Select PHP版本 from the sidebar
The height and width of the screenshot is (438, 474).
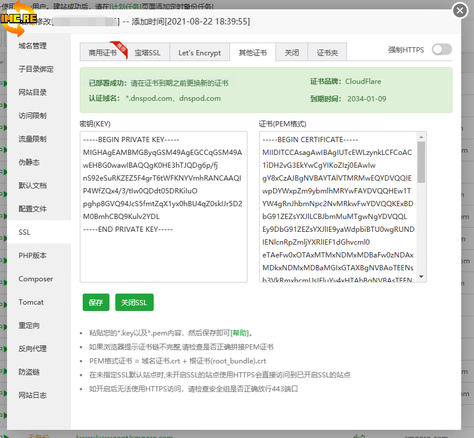click(33, 256)
